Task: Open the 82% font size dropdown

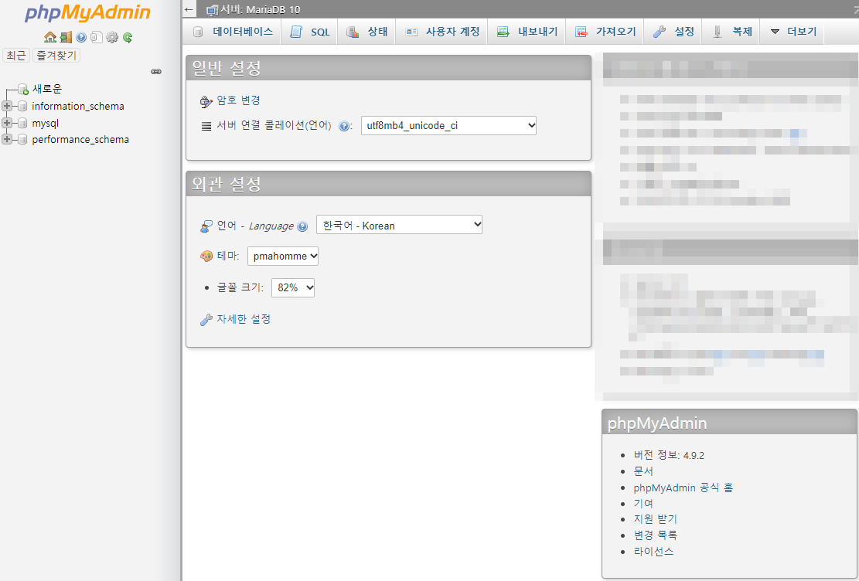Action: pyautogui.click(x=293, y=287)
